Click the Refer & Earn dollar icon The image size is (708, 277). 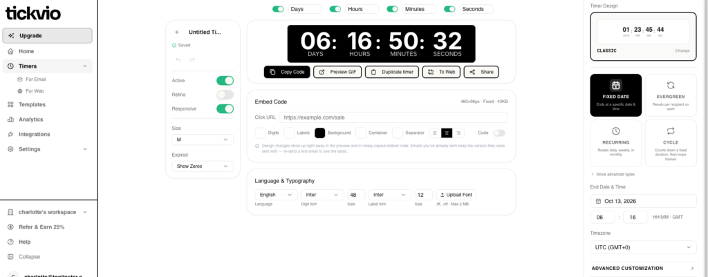pos(10,227)
